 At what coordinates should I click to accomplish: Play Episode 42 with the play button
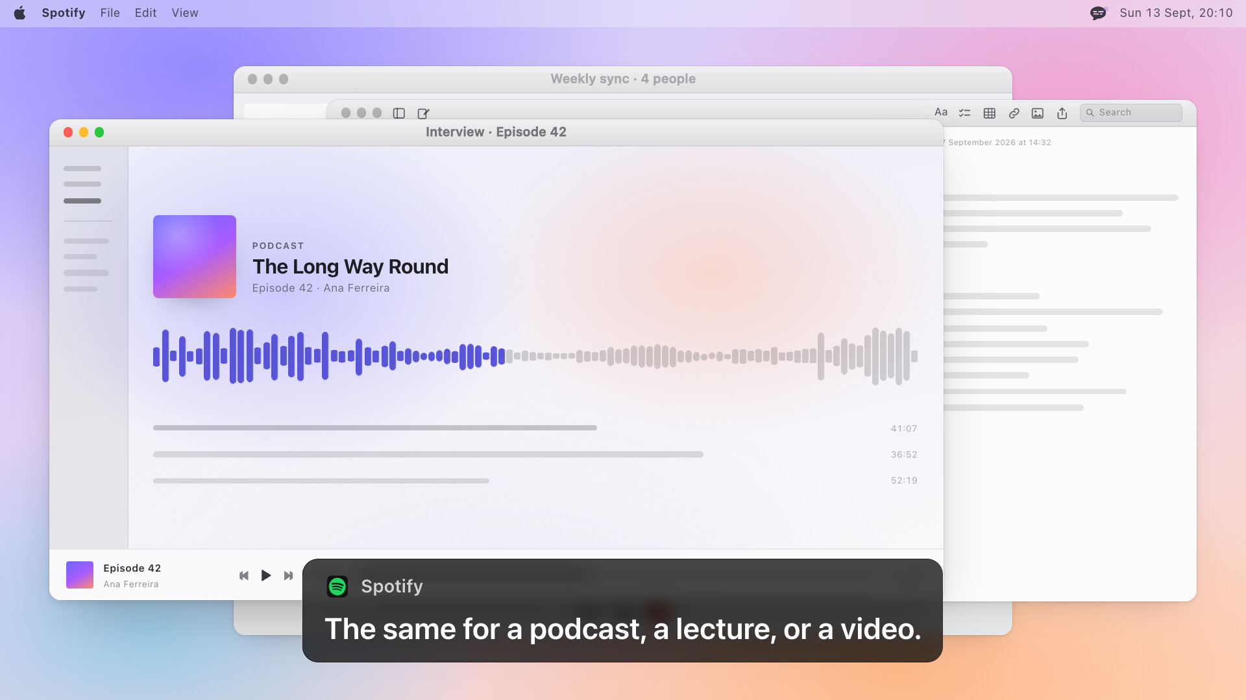[x=266, y=576]
